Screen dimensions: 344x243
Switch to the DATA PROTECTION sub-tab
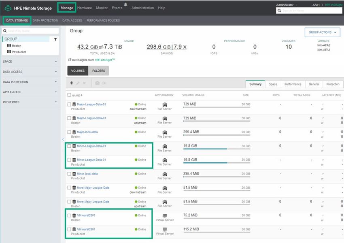point(45,20)
